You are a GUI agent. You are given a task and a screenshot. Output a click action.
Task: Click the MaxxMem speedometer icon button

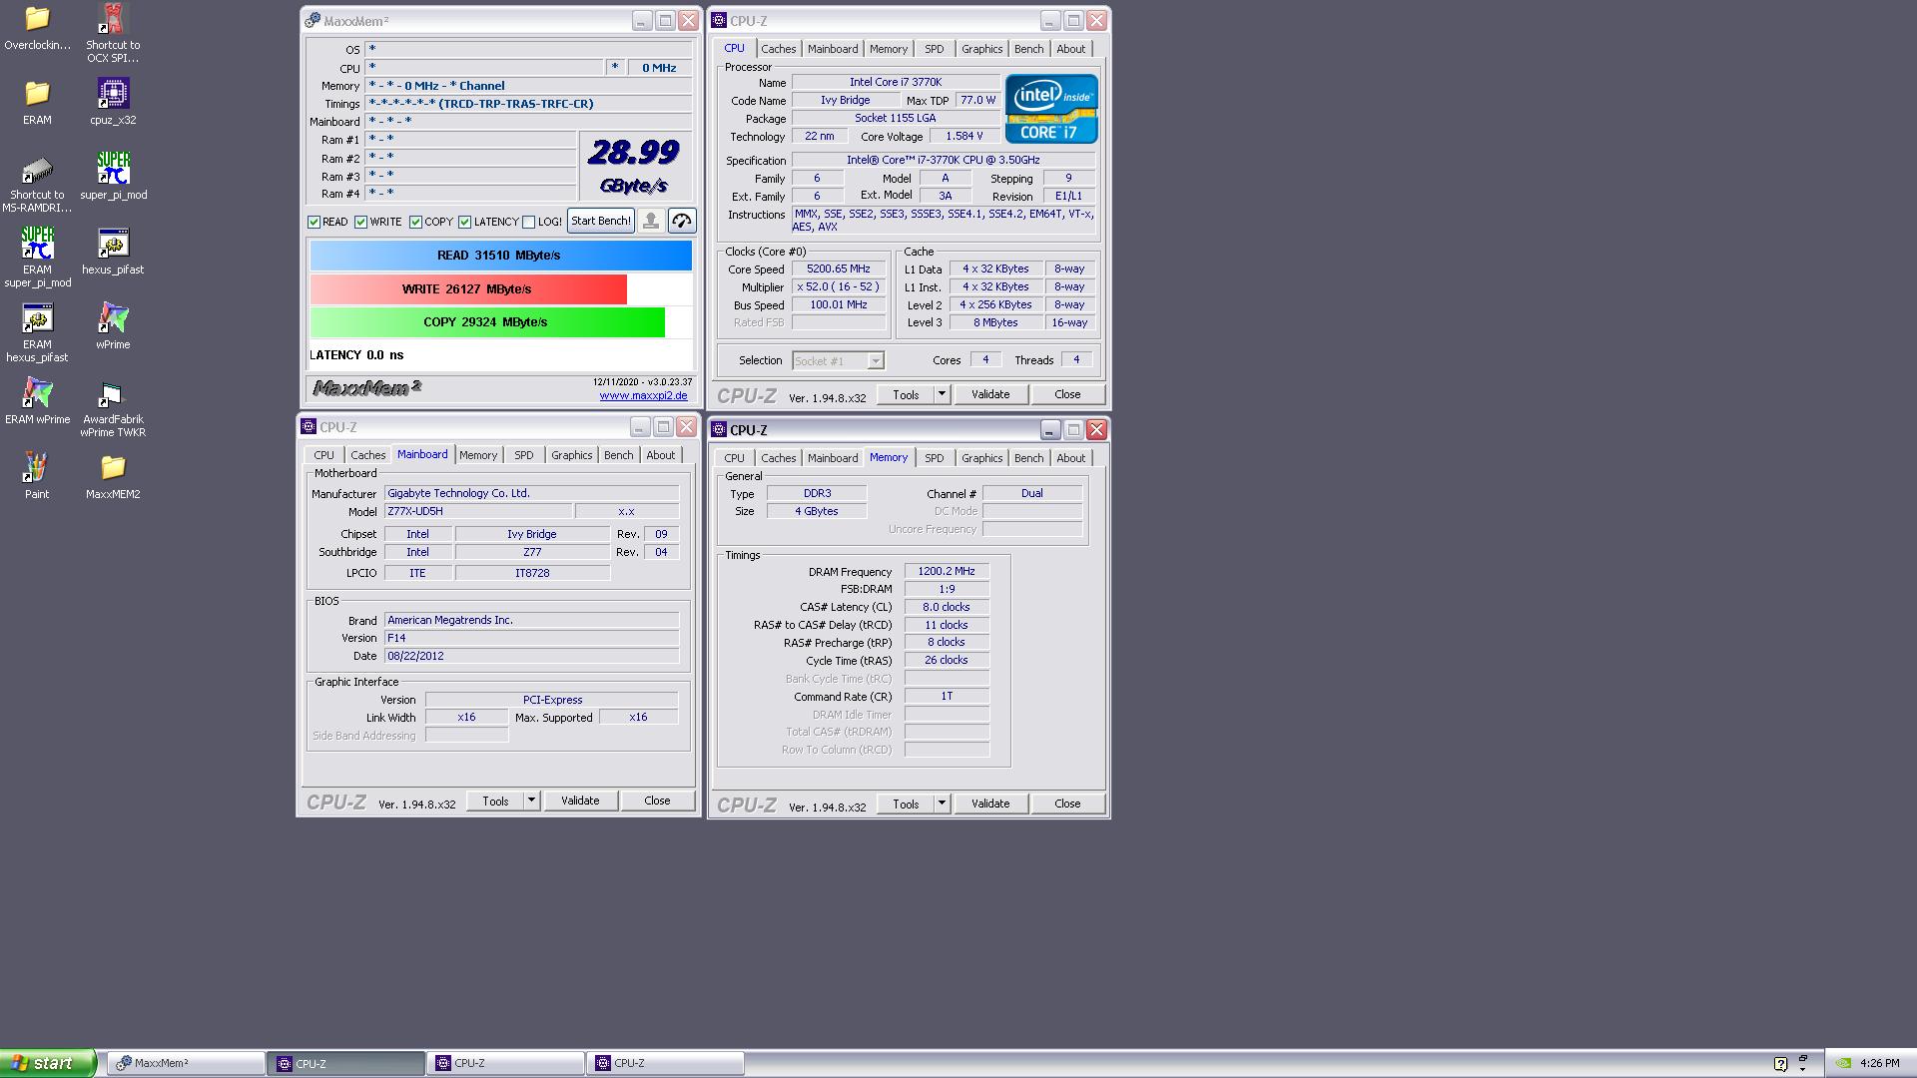pyautogui.click(x=682, y=221)
